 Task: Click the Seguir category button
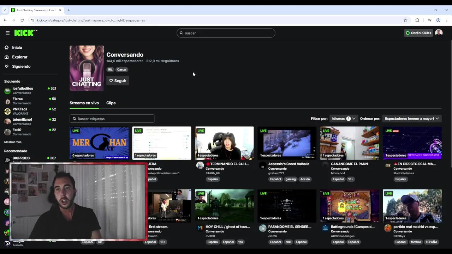pos(118,81)
